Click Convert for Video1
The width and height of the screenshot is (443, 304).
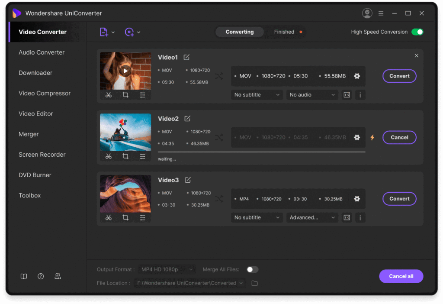399,76
